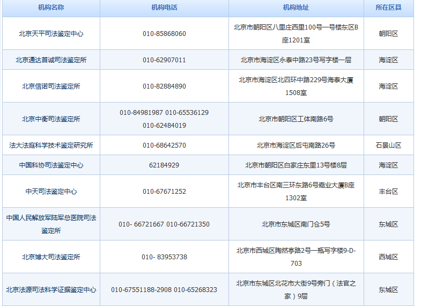The image size is (421, 306).
Task: Click the 机构地址 column header
Action: [x=296, y=8]
